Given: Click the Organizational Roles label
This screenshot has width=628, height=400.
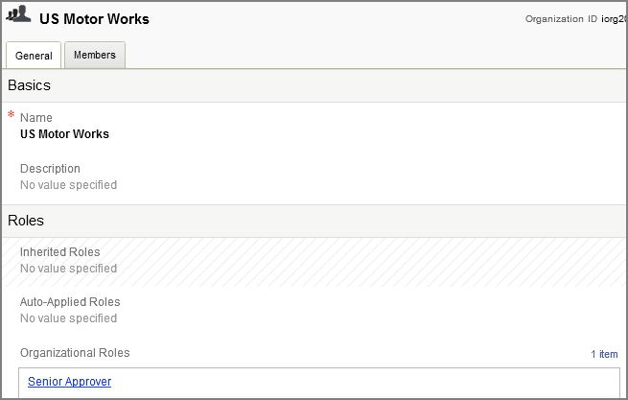Looking at the screenshot, I should [x=75, y=353].
